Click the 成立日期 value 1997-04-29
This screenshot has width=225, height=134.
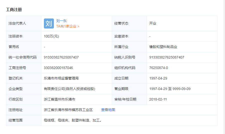(x=158, y=78)
